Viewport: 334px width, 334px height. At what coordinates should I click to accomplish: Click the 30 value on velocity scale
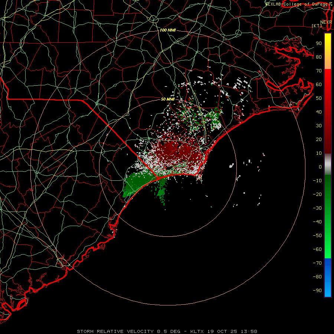pyautogui.click(x=319, y=126)
